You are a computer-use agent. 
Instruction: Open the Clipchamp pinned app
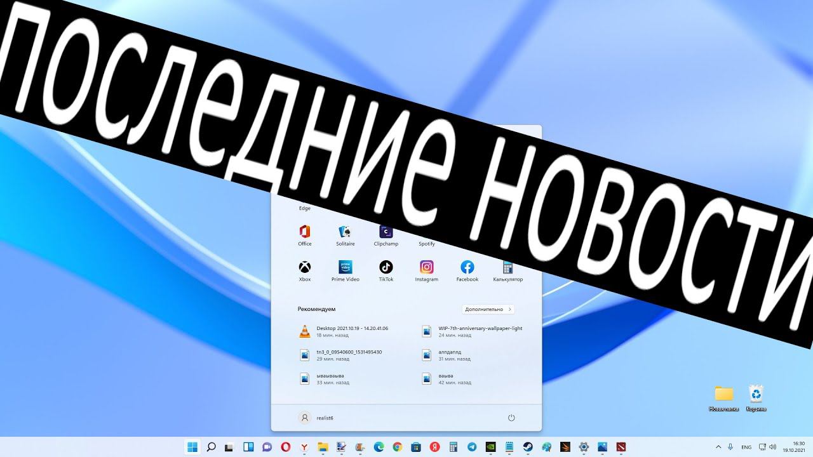386,235
